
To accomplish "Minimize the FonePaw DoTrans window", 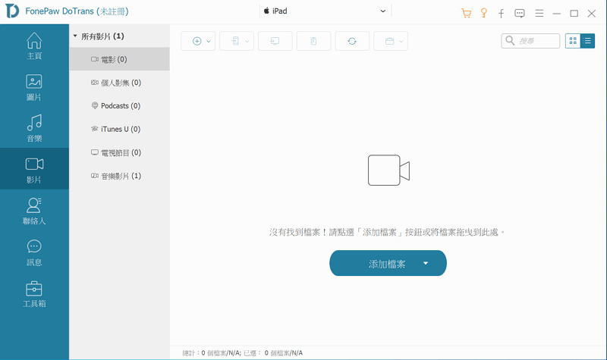I will pyautogui.click(x=557, y=14).
